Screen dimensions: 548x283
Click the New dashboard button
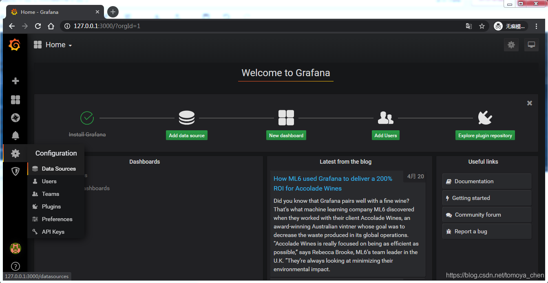286,135
